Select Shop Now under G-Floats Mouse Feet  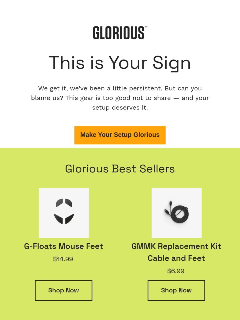click(x=63, y=290)
